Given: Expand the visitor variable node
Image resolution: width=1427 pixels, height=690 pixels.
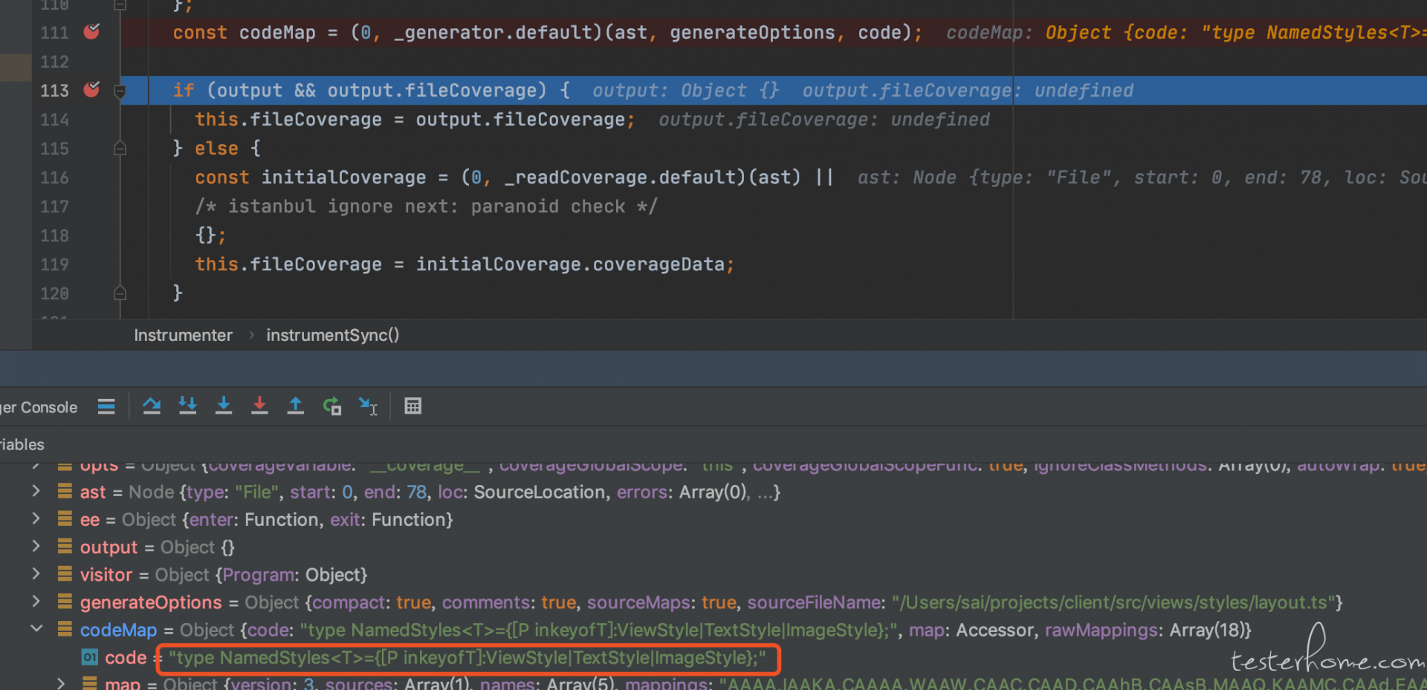Looking at the screenshot, I should coord(36,573).
